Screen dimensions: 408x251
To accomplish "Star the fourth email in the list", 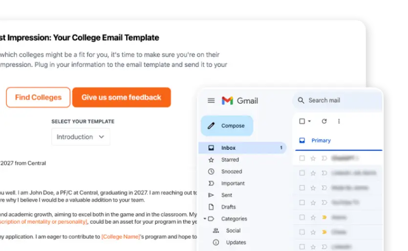I will pyautogui.click(x=313, y=203).
